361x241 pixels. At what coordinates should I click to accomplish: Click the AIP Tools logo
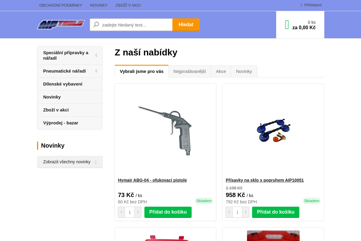(x=61, y=25)
